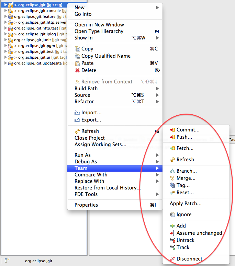
Task: Click the Copy Qualified Name icon
Action: coord(77,56)
